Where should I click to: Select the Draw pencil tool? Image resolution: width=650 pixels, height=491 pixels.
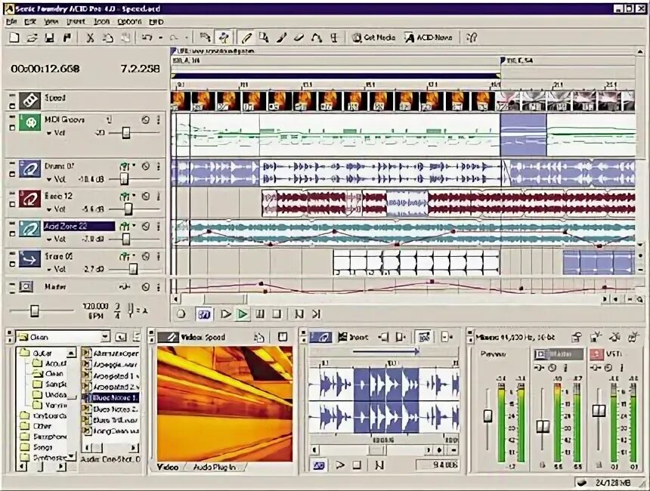click(246, 38)
